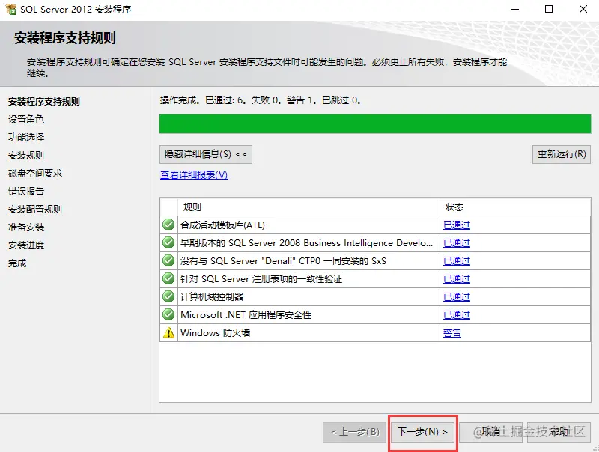Click the 操作完成 summary status line

pyautogui.click(x=261, y=100)
